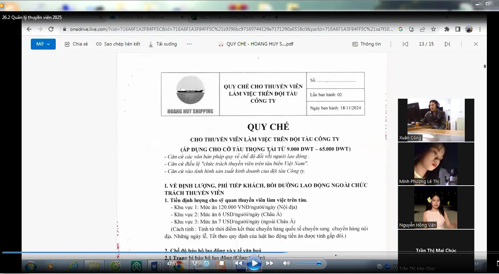This screenshot has height=274, width=499.
Task: Click the install app icon in address bar
Action: [411, 29]
